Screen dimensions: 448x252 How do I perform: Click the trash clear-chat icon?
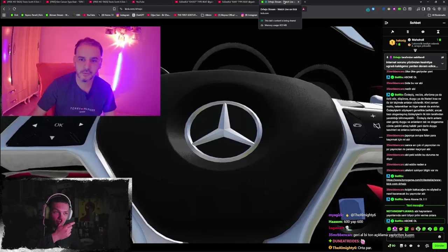[x=407, y=32]
